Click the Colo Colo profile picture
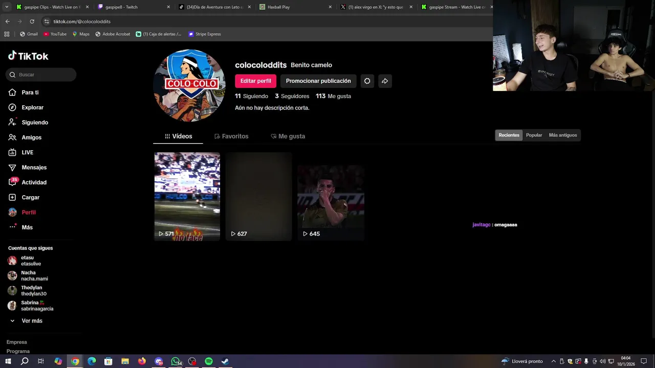The height and width of the screenshot is (368, 655). click(x=189, y=85)
